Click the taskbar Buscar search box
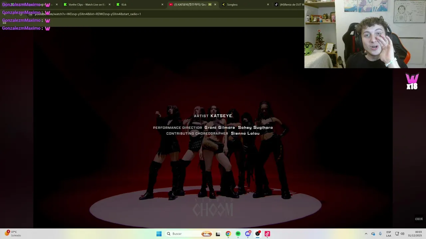 click(189, 234)
